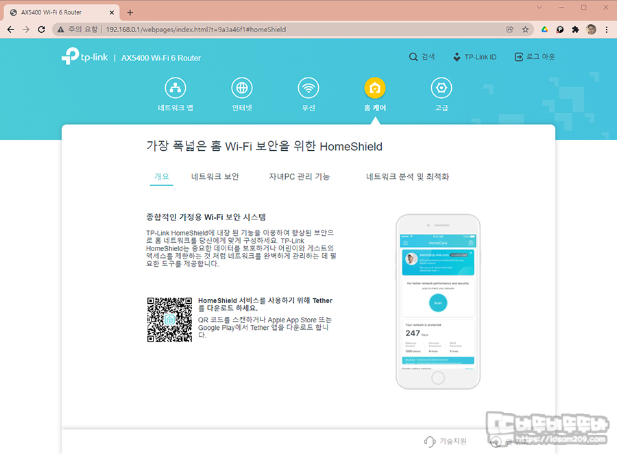Open the tab search chevron
This screenshot has height=454, width=617.
(x=540, y=8)
